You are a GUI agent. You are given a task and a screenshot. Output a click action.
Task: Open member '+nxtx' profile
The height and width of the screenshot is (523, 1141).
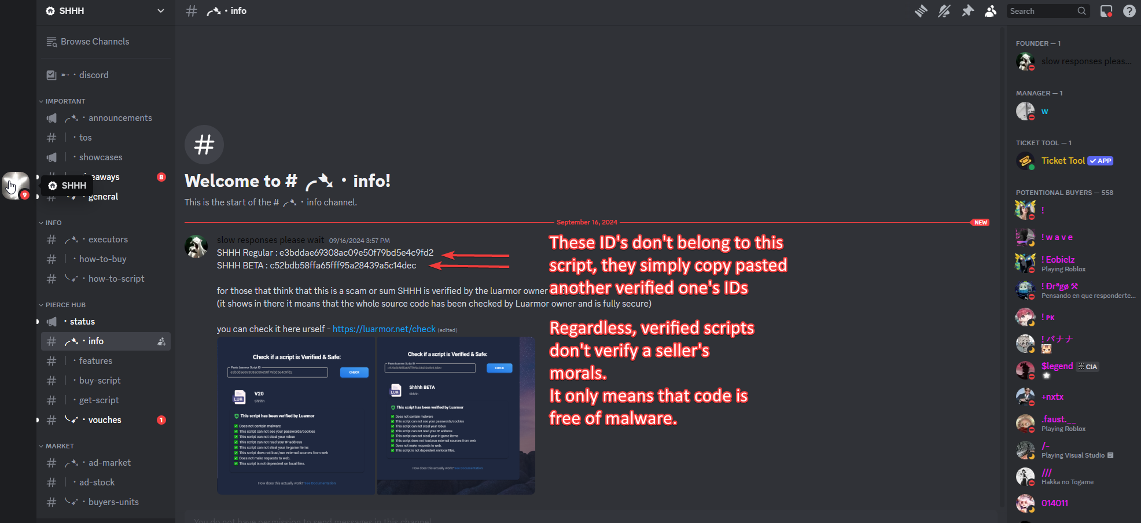tap(1073, 397)
